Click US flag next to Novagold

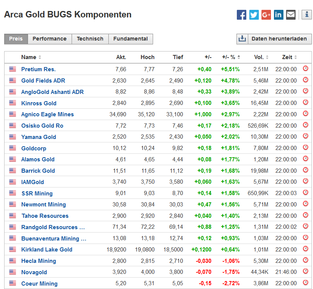(x=13, y=272)
